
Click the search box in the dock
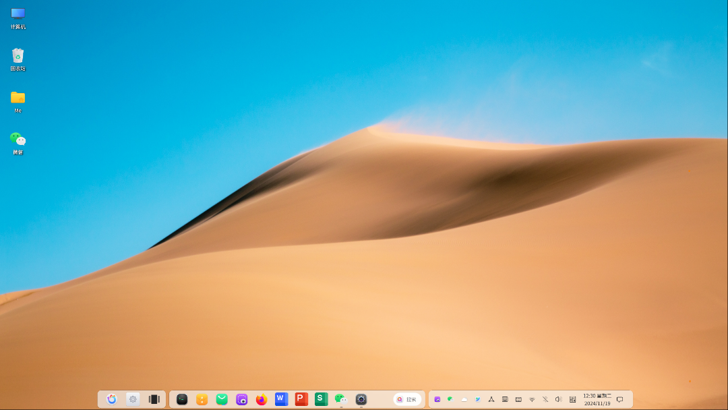pos(407,399)
